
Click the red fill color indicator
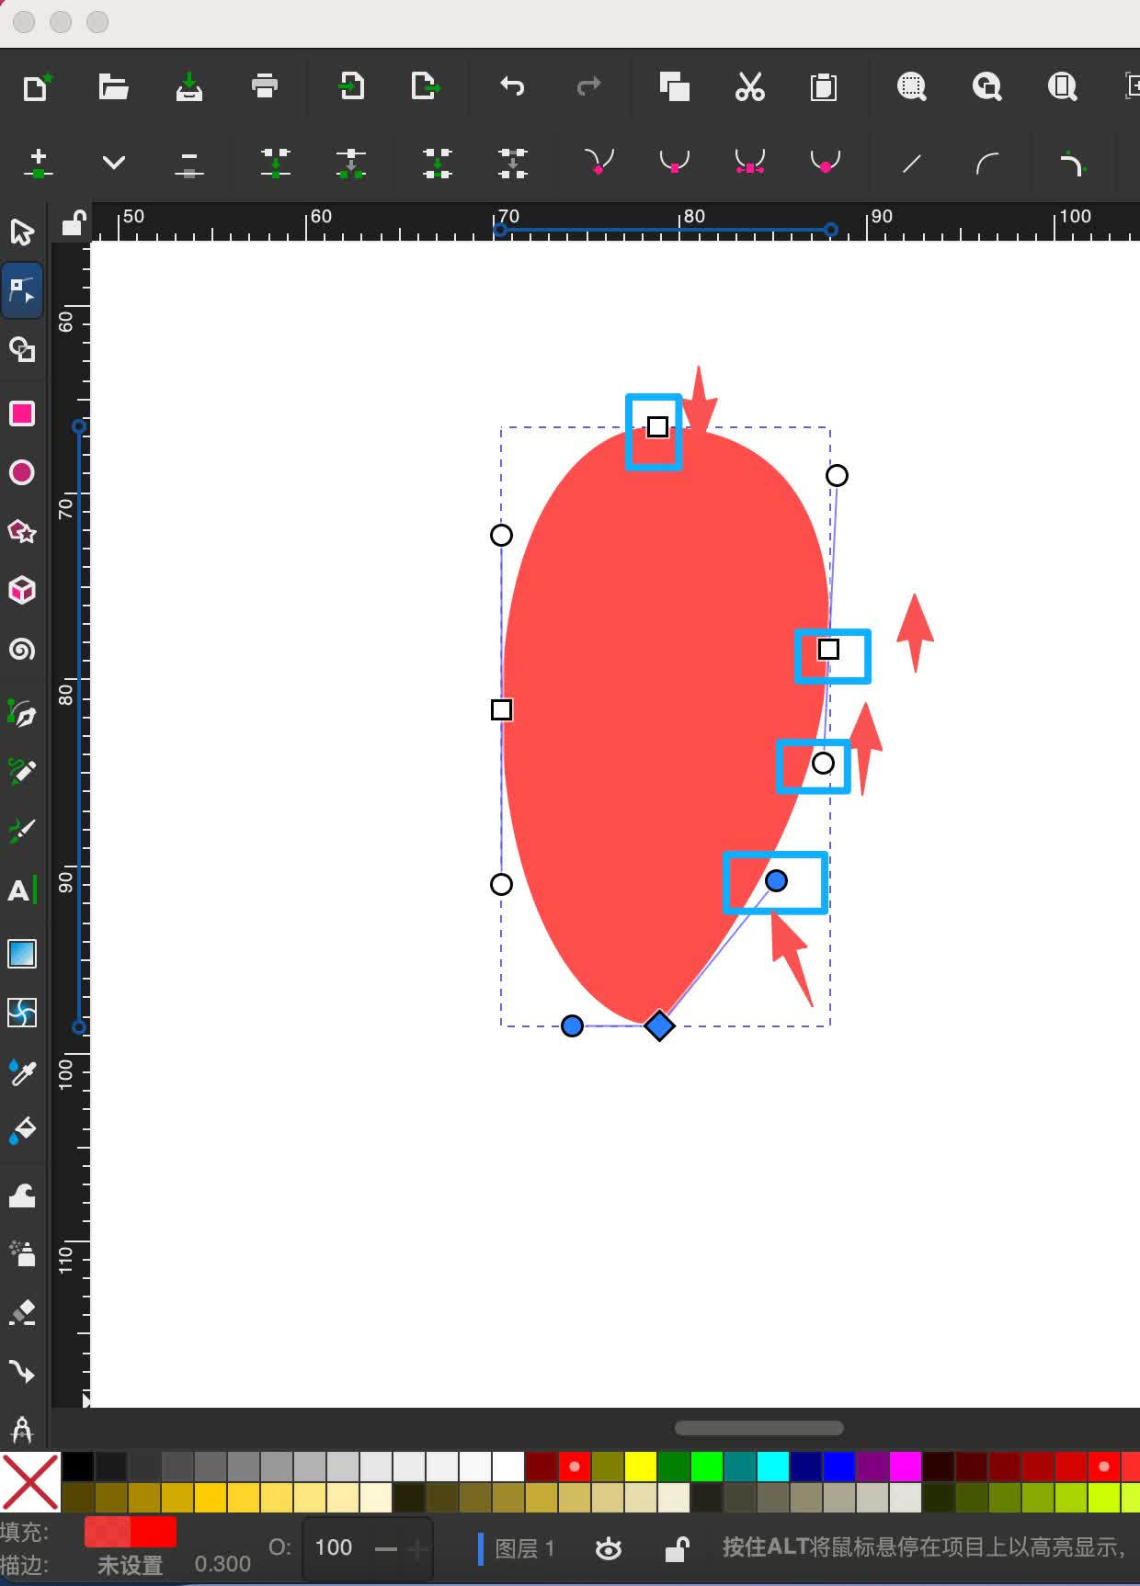click(x=130, y=1532)
